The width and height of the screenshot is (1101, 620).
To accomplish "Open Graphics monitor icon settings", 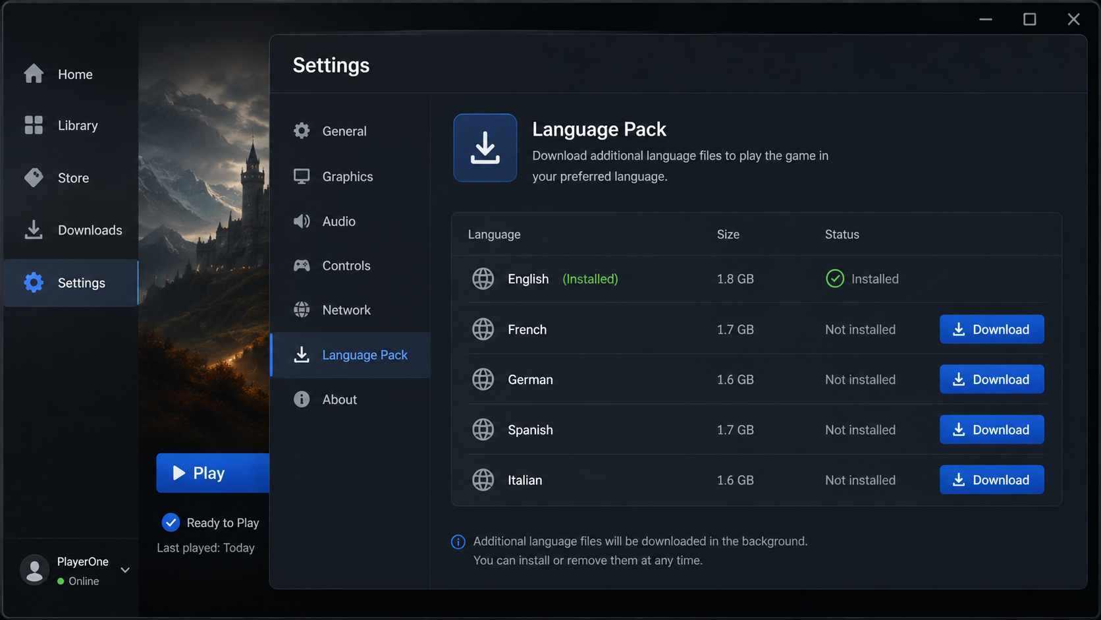I will coord(302,176).
